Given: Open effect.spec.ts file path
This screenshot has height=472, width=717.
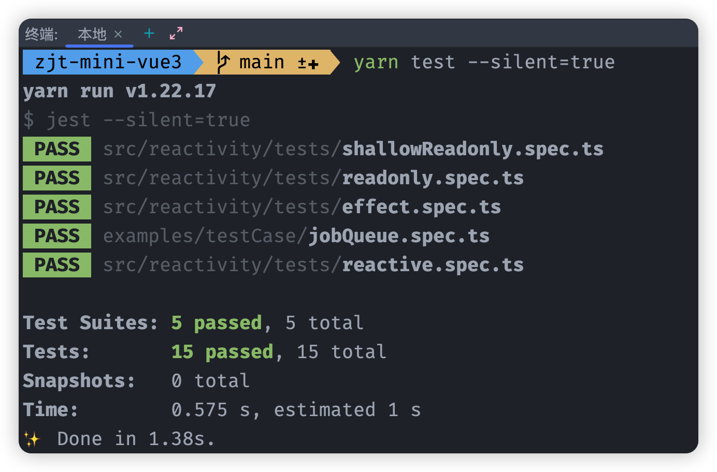Looking at the screenshot, I should pos(302,207).
